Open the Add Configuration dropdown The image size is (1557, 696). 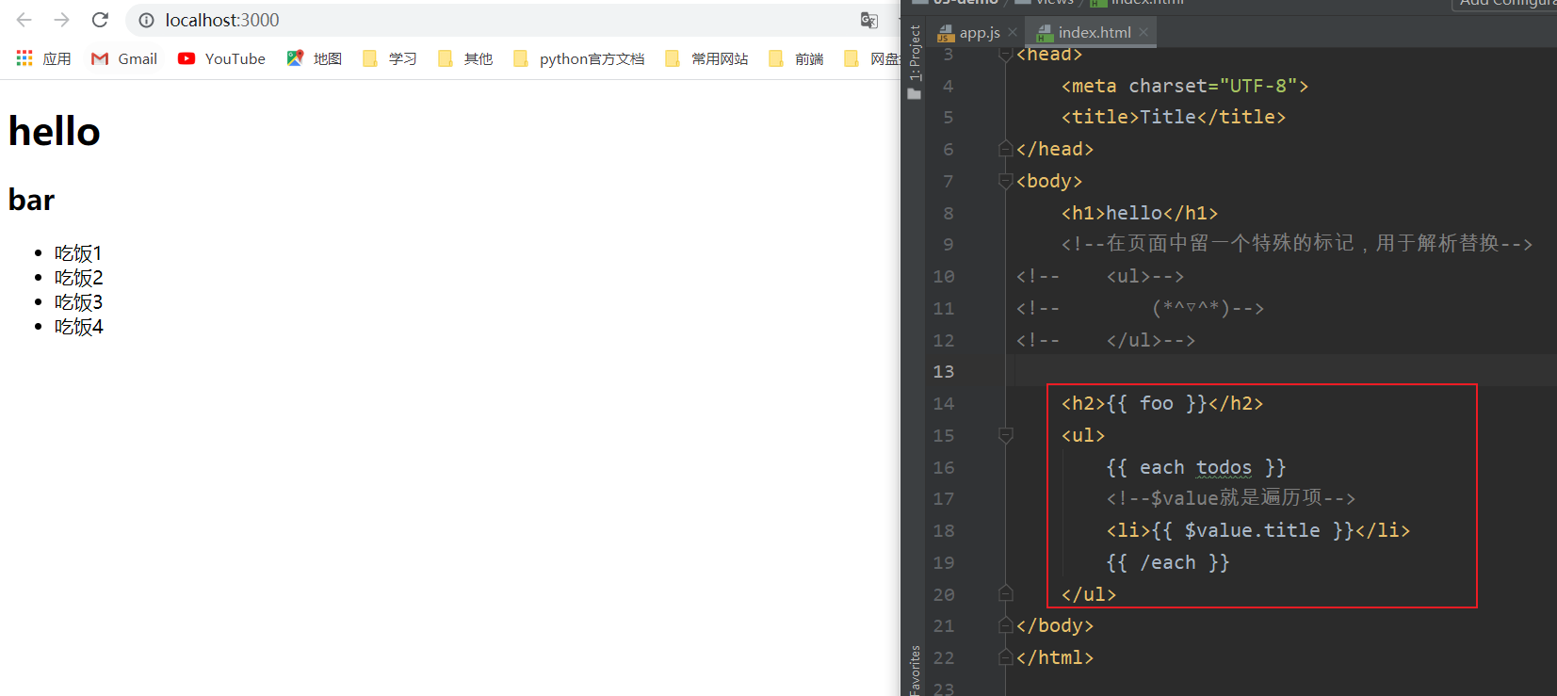coord(1505,4)
